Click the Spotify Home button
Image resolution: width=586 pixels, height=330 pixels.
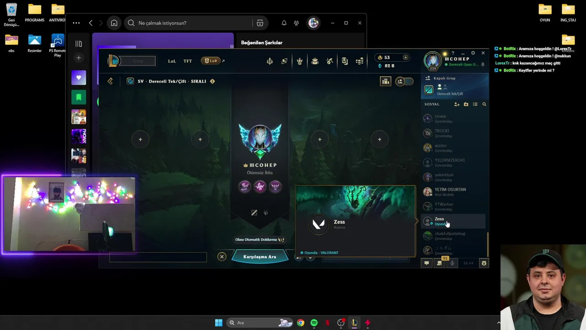tap(114, 23)
